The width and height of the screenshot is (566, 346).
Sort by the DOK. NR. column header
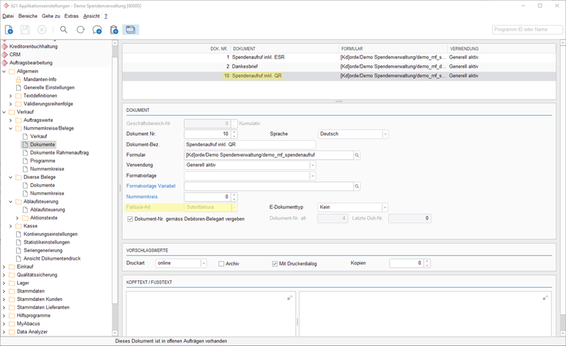(x=219, y=49)
